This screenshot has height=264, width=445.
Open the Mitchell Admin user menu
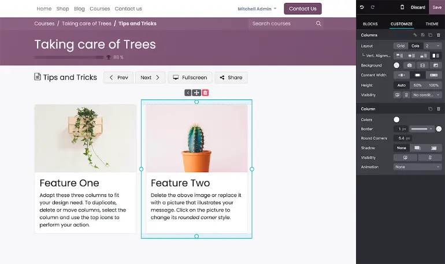pos(257,9)
